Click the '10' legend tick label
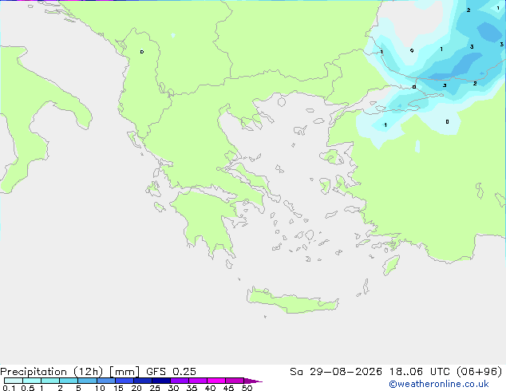The height and width of the screenshot is (391, 506). (x=100, y=388)
